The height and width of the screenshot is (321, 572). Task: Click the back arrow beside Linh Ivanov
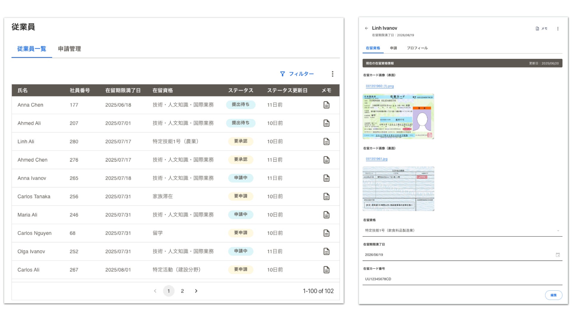point(366,28)
